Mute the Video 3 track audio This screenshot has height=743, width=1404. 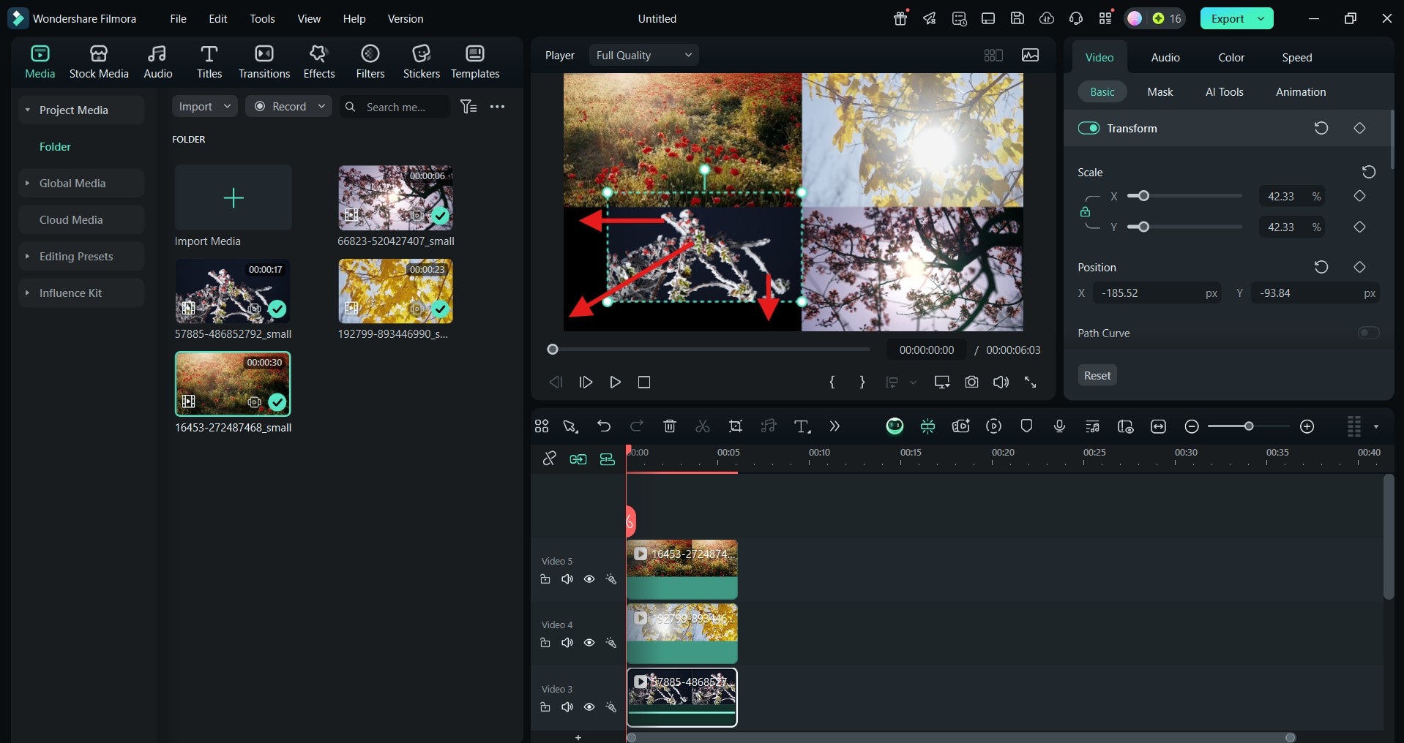[x=567, y=707]
